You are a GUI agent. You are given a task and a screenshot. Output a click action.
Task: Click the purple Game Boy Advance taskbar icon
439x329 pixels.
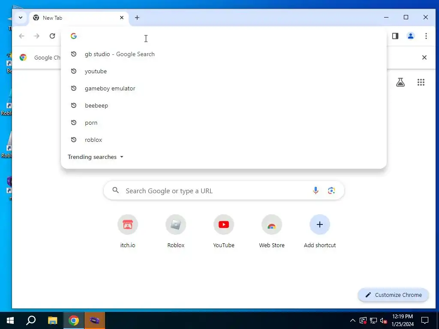(95, 320)
